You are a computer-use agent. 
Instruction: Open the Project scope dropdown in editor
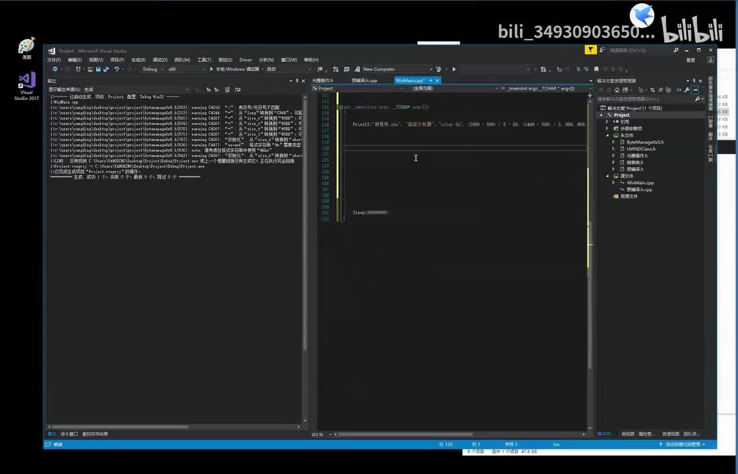pyautogui.click(x=357, y=88)
